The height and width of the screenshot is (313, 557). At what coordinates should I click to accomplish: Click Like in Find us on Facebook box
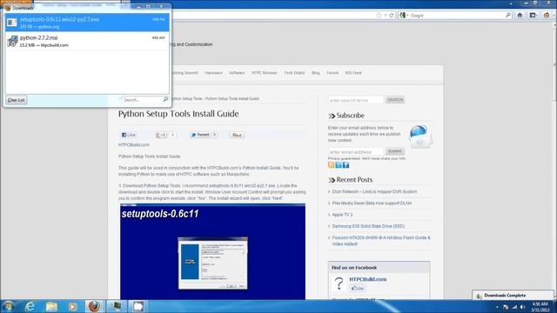coord(358,289)
